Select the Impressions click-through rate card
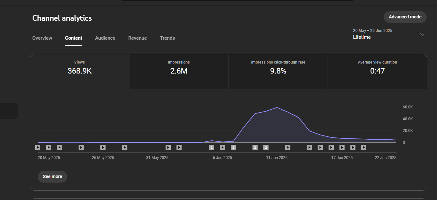 [278, 72]
